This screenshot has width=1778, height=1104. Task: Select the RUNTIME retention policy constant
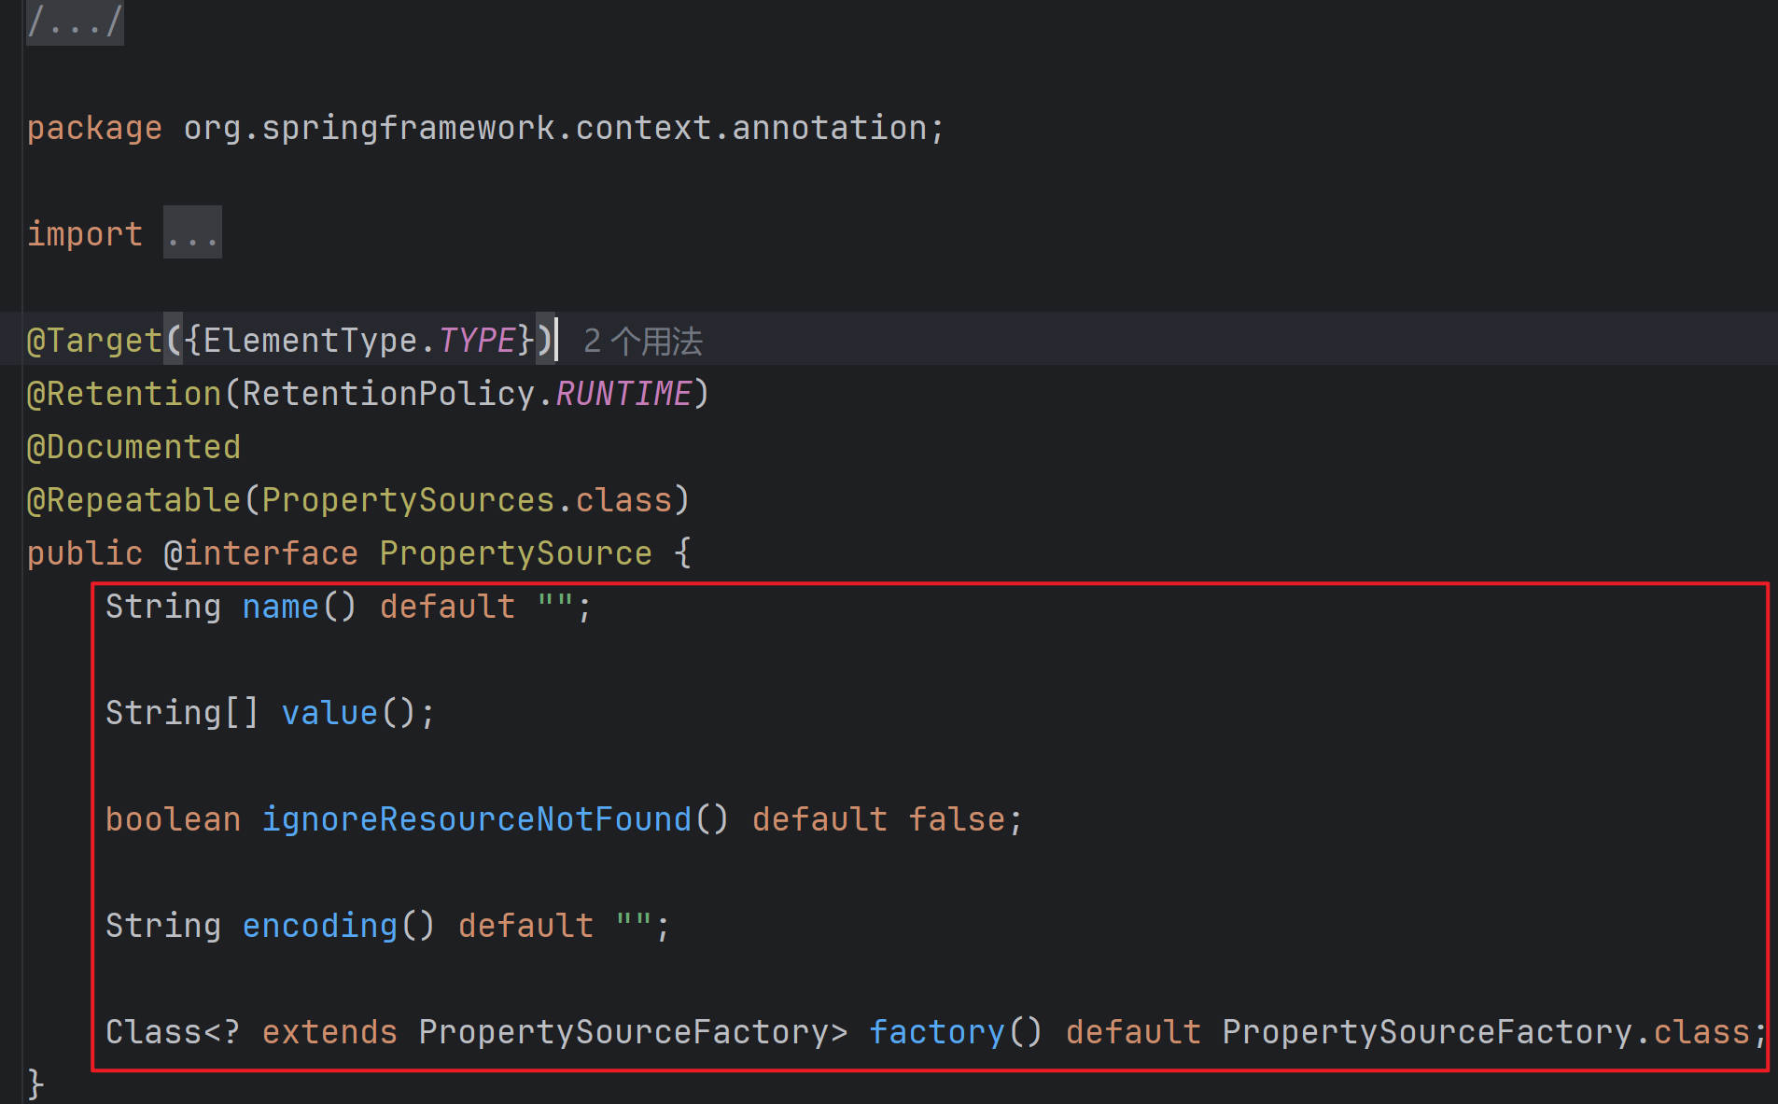tap(623, 394)
